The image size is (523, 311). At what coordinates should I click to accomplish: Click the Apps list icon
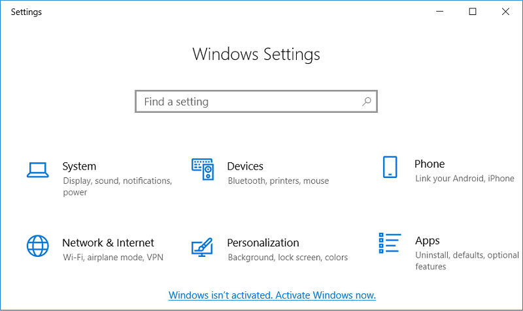pyautogui.click(x=390, y=243)
